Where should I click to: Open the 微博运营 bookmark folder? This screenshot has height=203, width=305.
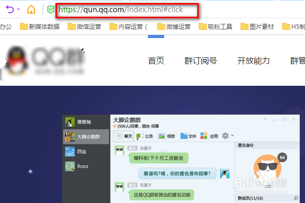(x=174, y=26)
